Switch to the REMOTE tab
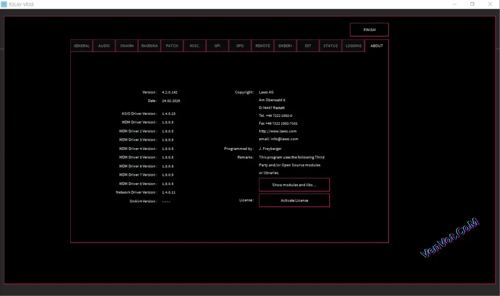Screen dimensions: 500x296 click(263, 46)
